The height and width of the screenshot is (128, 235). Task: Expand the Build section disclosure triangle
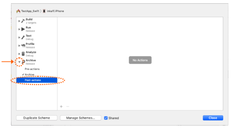coord(19,21)
